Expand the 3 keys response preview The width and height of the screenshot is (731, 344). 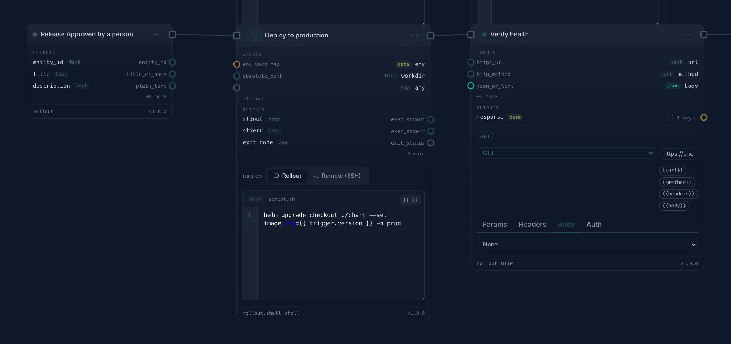click(682, 118)
